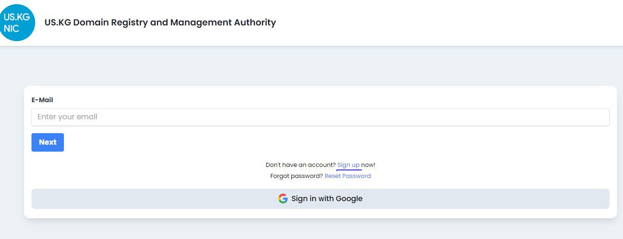Choose Sign in with Google
The image size is (623, 239).
(x=320, y=199)
